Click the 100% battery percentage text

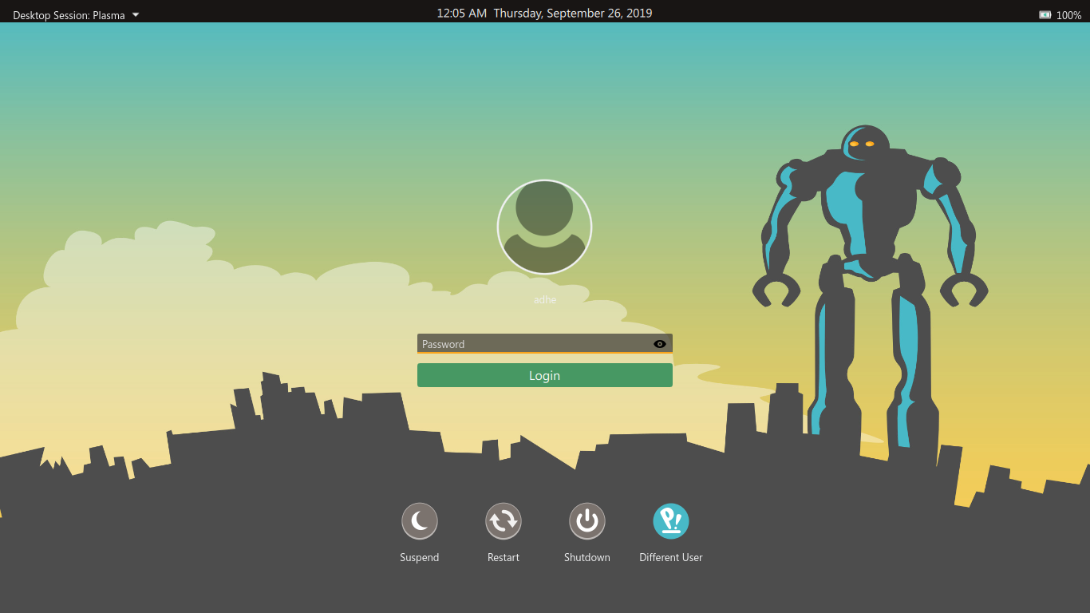coord(1069,15)
